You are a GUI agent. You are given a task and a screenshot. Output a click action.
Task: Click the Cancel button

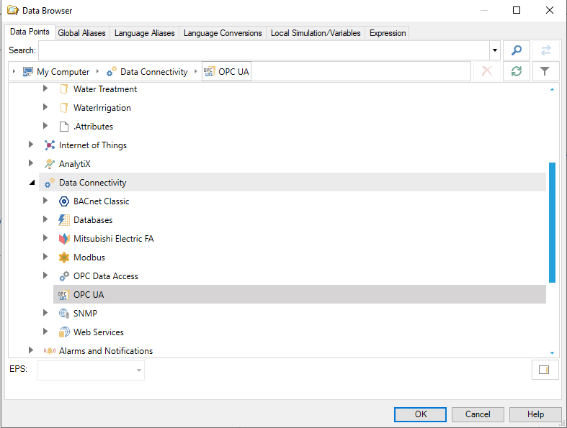click(478, 414)
